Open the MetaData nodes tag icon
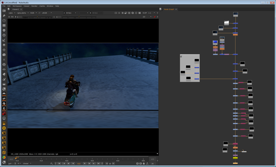Screen dimensions: 276x167 pos(4,74)
